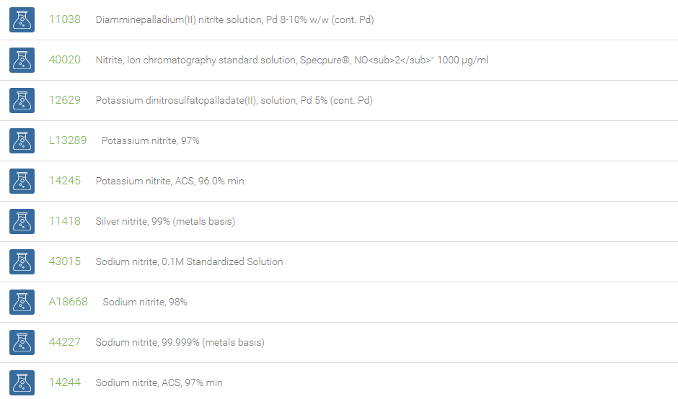Follow the 12629 product number link
The image size is (678, 399).
tap(64, 100)
